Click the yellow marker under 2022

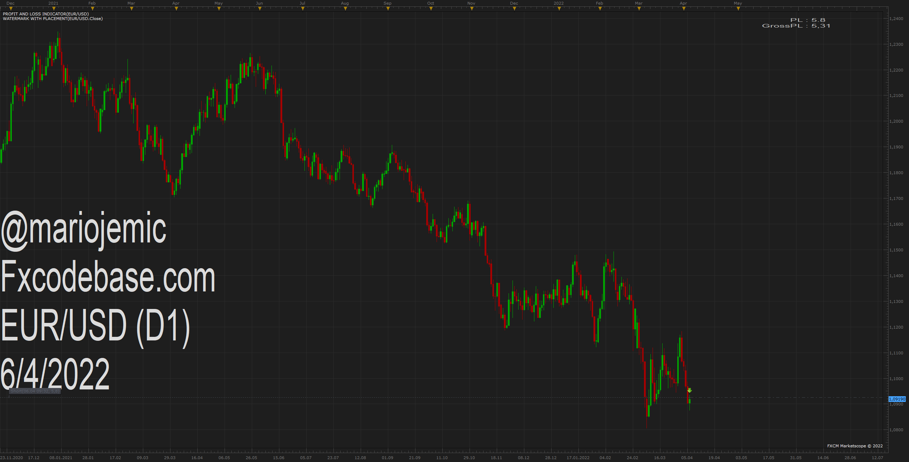(x=559, y=9)
